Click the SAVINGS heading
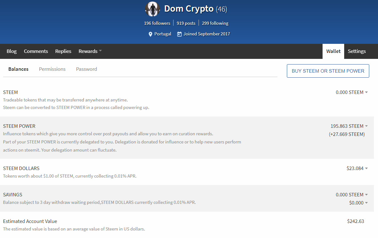The height and width of the screenshot is (238, 378). pyautogui.click(x=13, y=195)
